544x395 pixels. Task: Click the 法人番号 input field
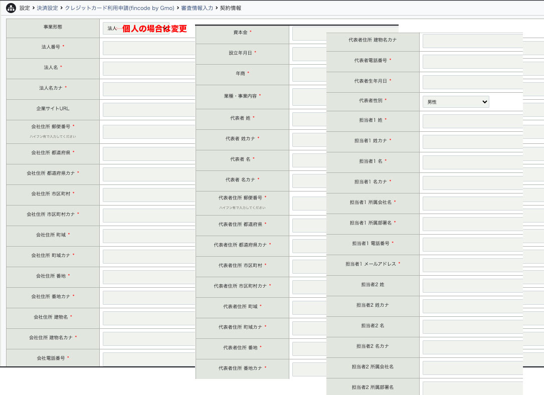point(149,48)
